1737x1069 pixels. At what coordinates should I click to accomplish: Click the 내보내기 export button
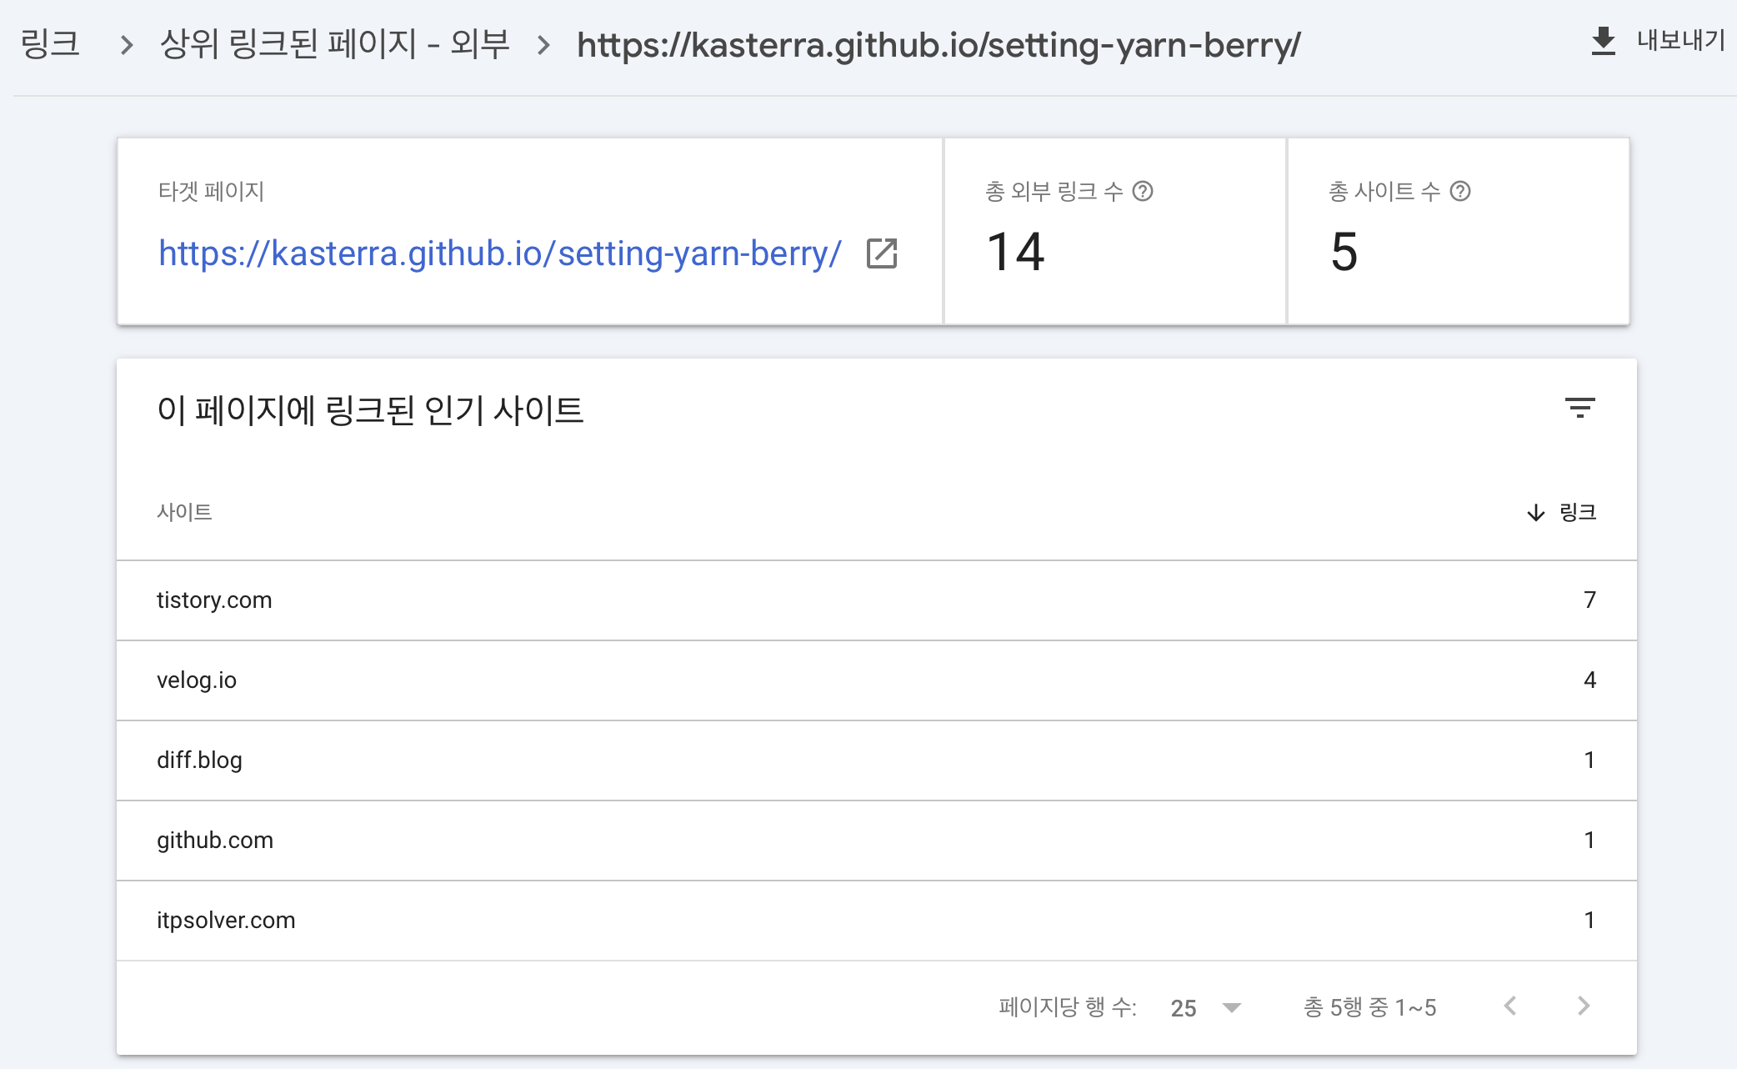coord(1679,41)
